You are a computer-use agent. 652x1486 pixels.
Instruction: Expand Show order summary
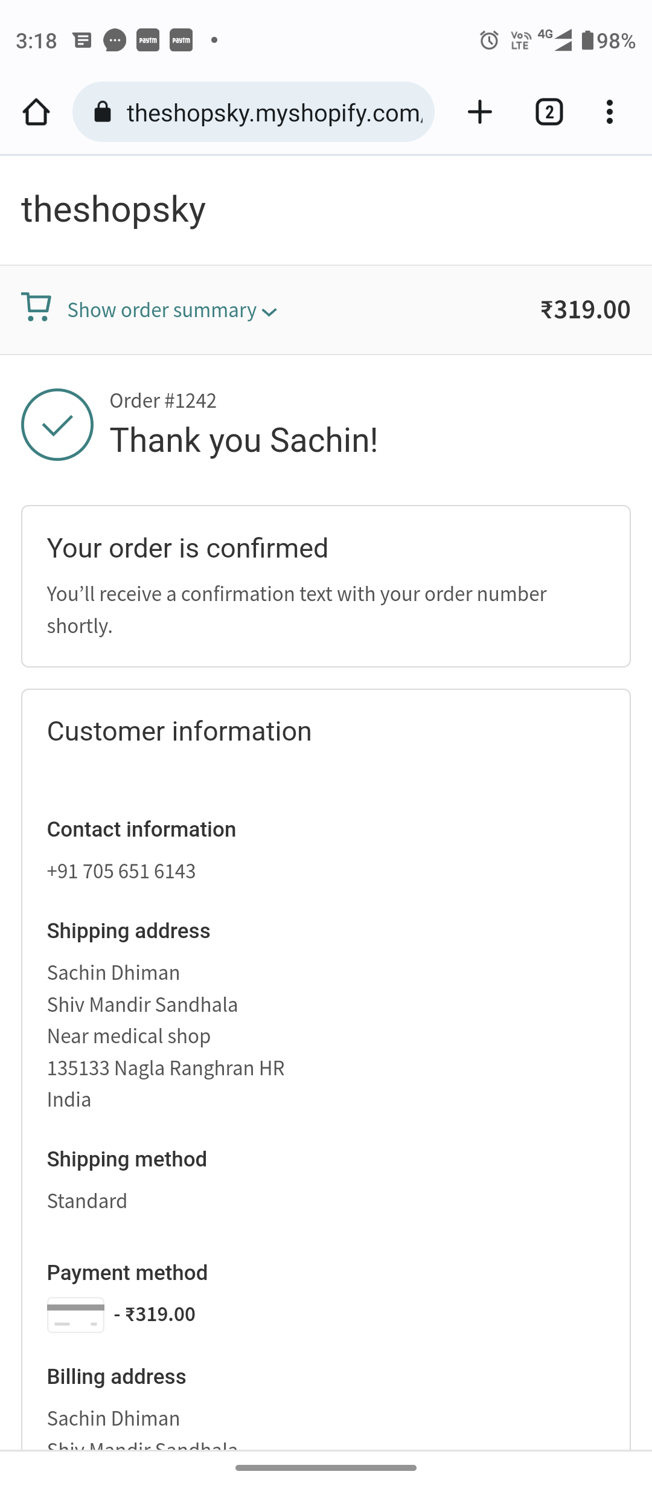point(162,310)
